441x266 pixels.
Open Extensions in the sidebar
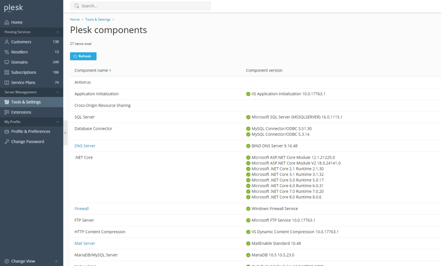31,112
